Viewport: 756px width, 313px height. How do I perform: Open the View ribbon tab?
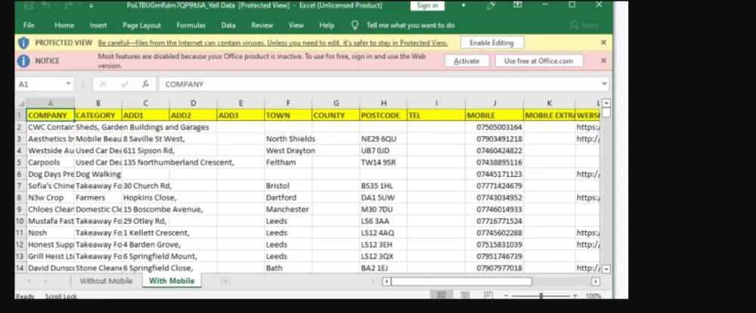click(296, 25)
